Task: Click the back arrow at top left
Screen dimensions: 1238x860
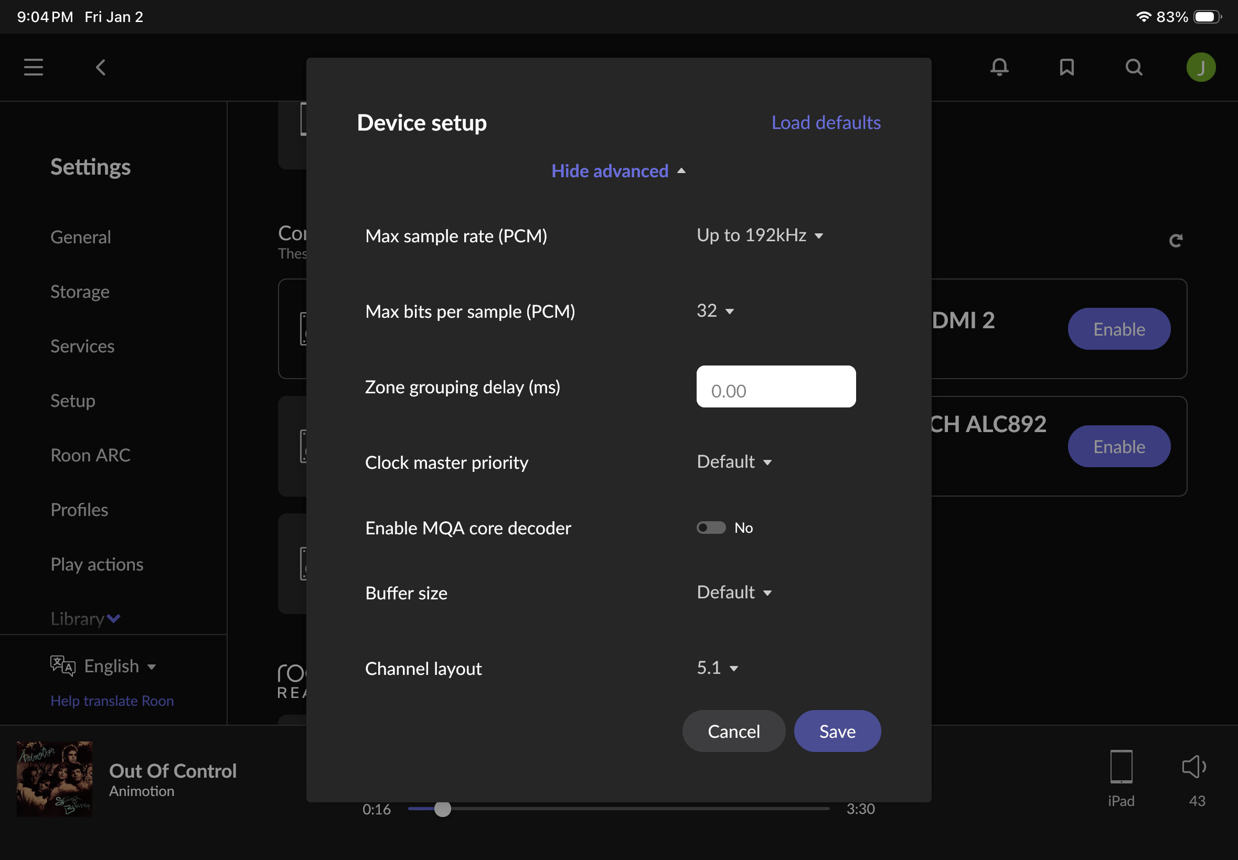Action: coord(100,67)
